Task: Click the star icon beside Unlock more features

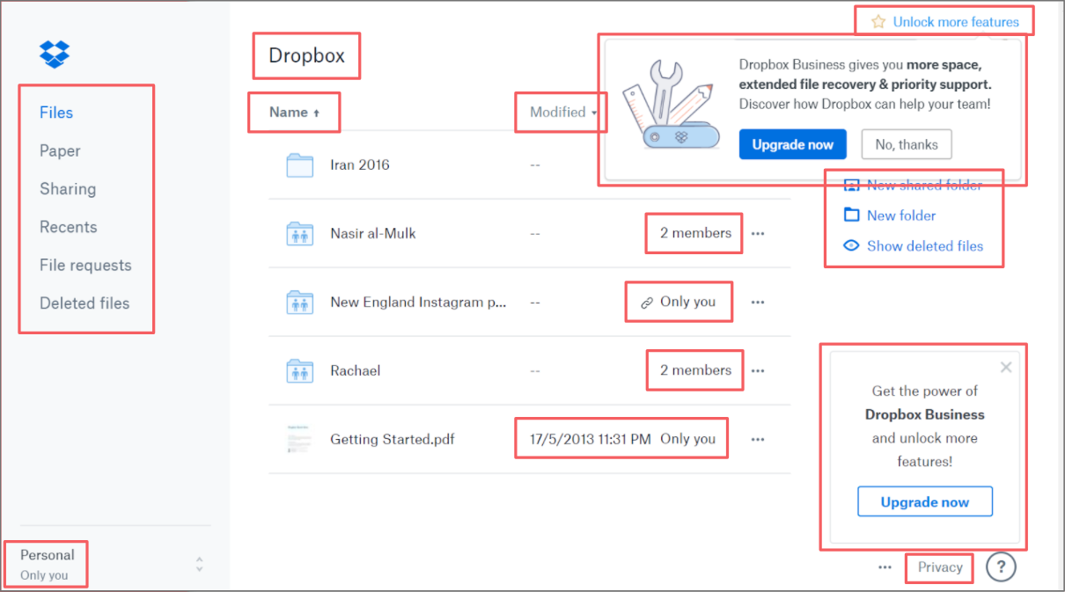Action: click(x=878, y=22)
